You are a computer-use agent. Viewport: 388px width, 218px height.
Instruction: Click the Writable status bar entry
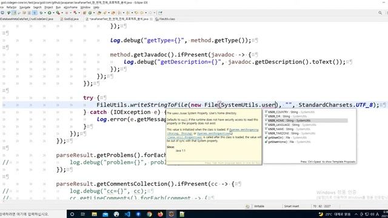pos(259,206)
